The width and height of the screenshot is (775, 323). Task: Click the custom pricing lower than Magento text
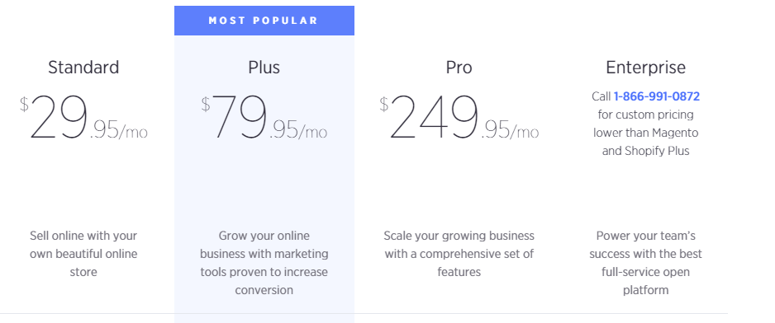pos(645,124)
